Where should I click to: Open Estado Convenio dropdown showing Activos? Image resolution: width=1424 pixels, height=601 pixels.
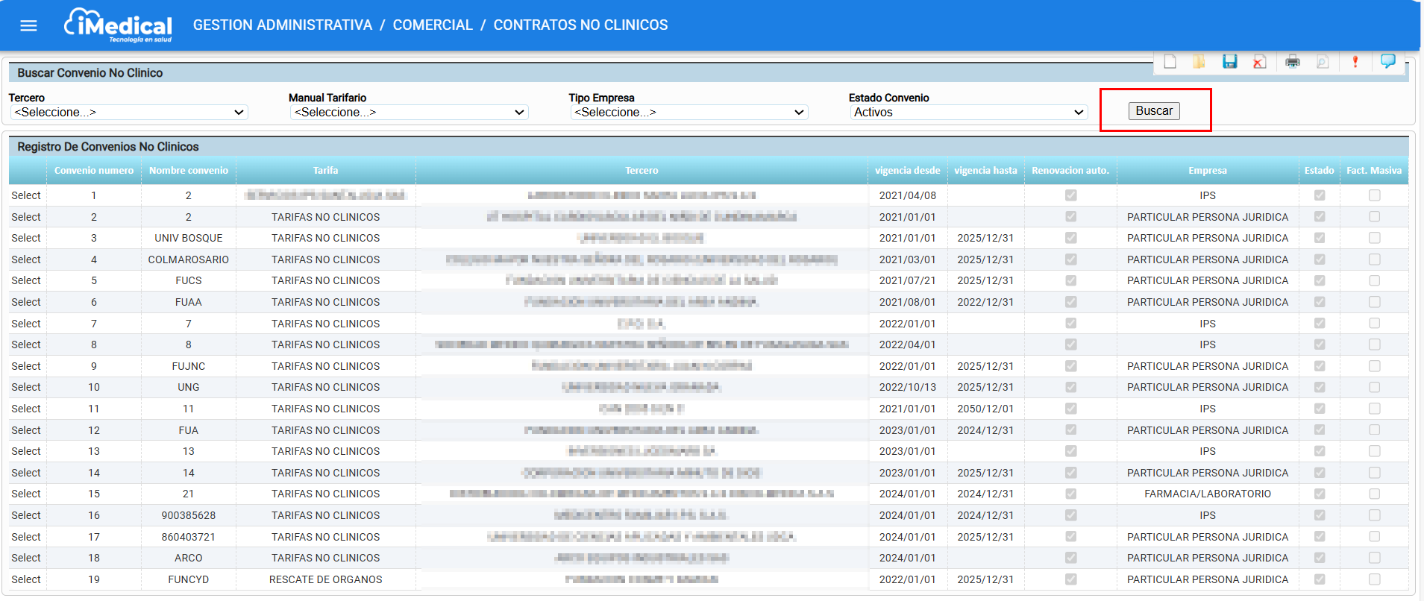[x=969, y=112]
